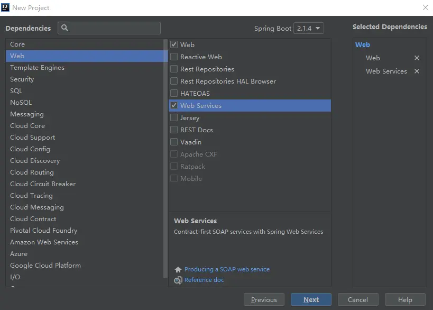Select the Security category
This screenshot has height=310, width=433.
pyautogui.click(x=22, y=79)
